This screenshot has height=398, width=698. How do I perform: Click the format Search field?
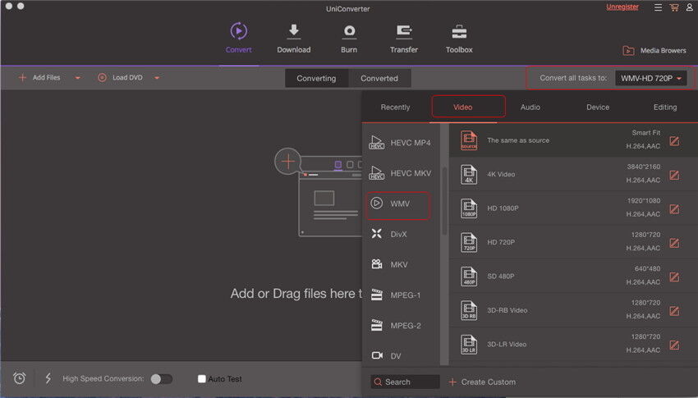tap(405, 382)
